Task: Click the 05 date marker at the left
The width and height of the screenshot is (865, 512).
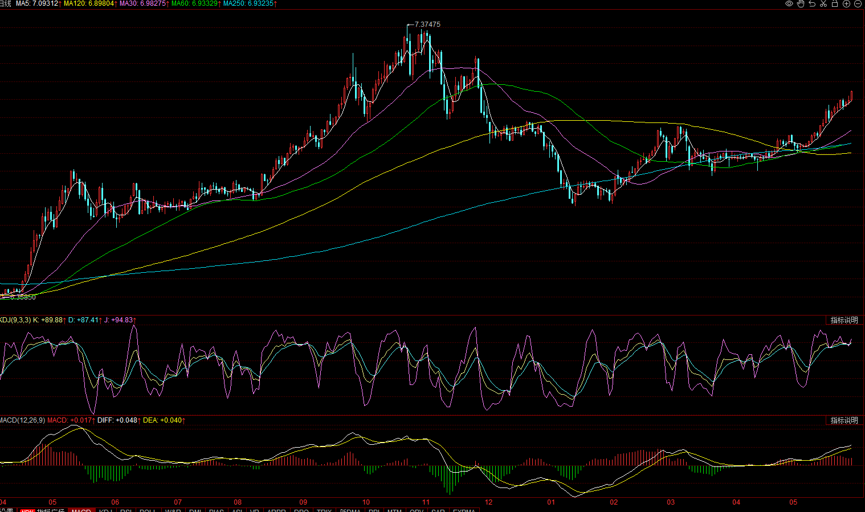Action: pos(52,502)
